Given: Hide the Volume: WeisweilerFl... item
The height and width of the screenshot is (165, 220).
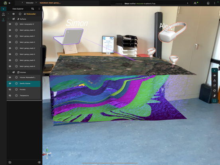Looking at the screenshot, I should click(10, 77).
